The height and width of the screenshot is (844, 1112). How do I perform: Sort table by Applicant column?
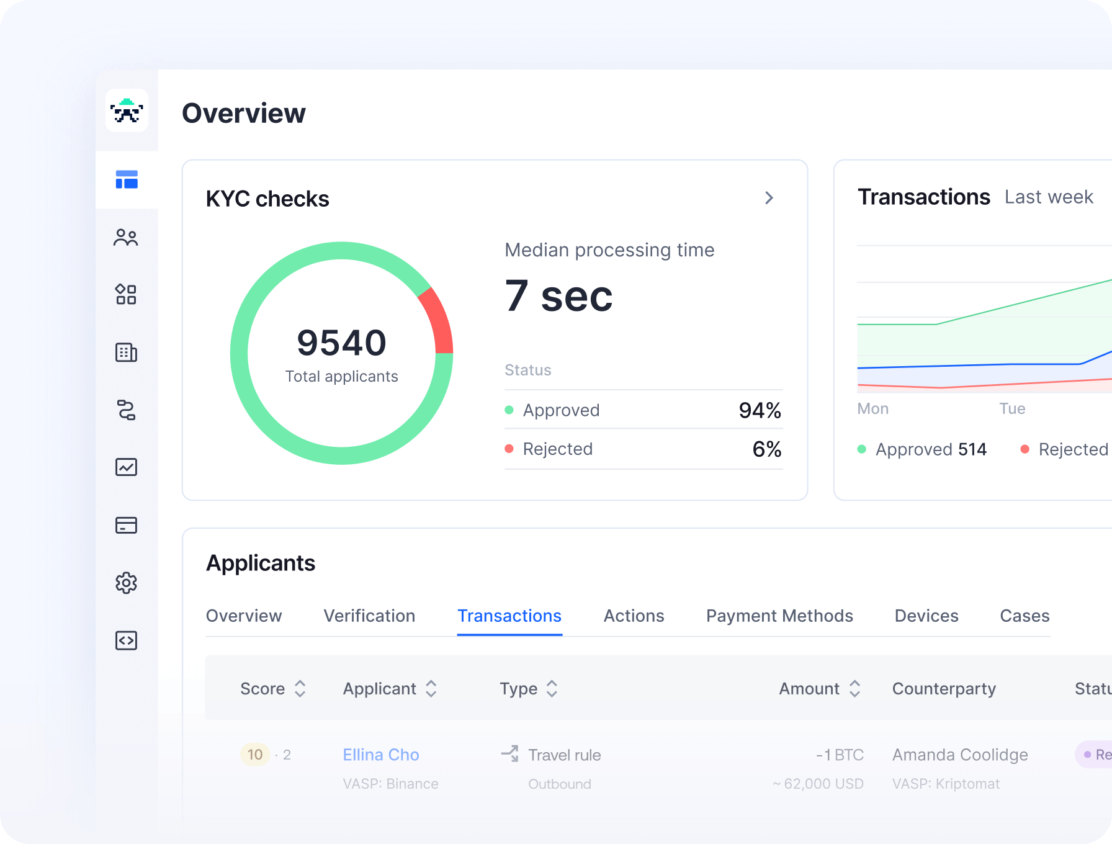pos(431,688)
